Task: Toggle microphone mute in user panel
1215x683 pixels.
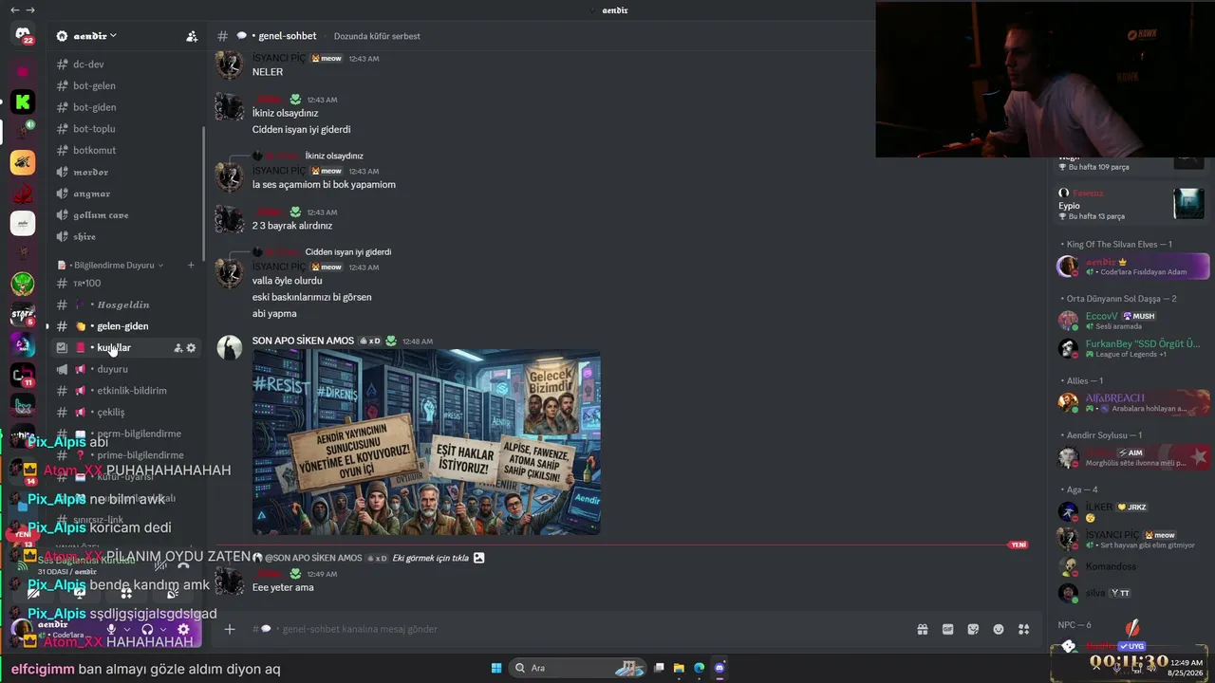Action: click(111, 629)
